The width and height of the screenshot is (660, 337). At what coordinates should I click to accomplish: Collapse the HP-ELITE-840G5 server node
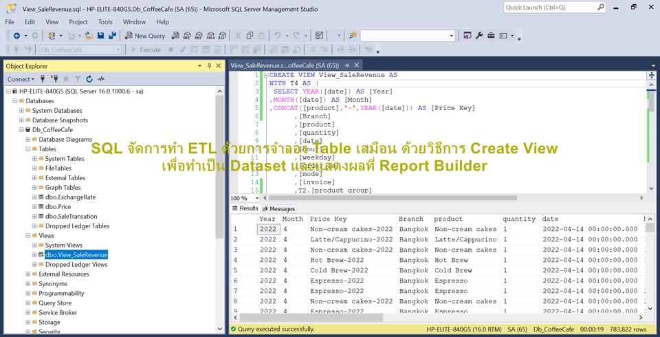8,91
